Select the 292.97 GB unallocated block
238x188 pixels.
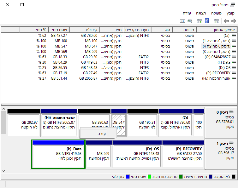click(24, 123)
